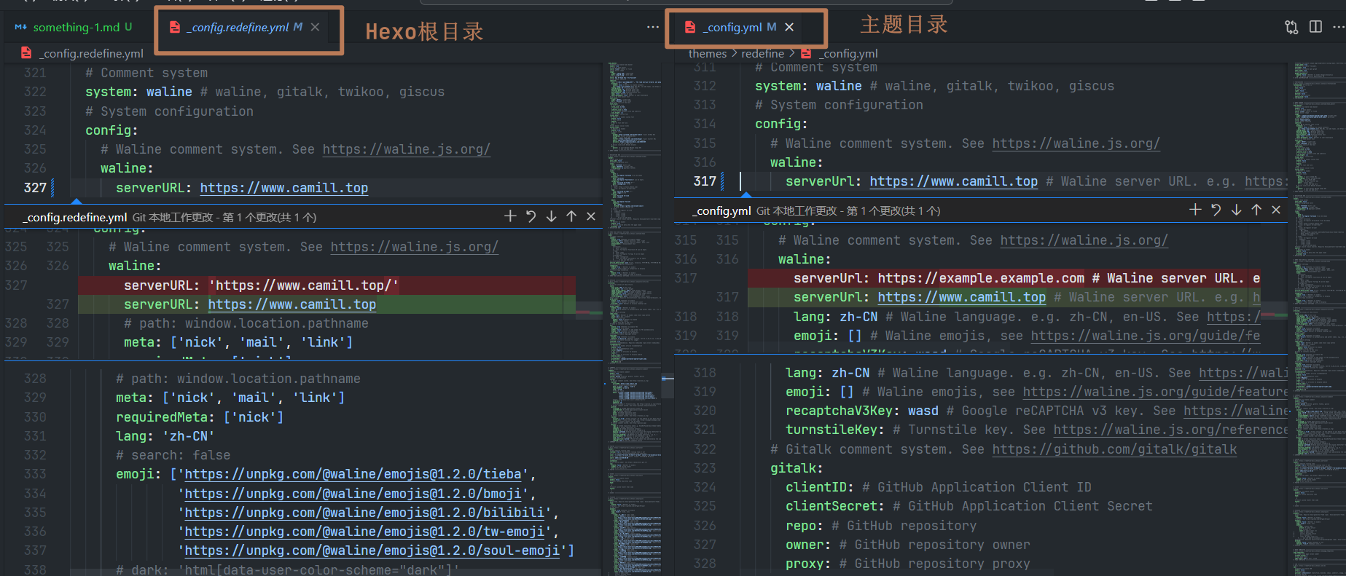This screenshot has height=576, width=1346.
Task: Open the unpkg tieba emoji link
Action: (353, 474)
